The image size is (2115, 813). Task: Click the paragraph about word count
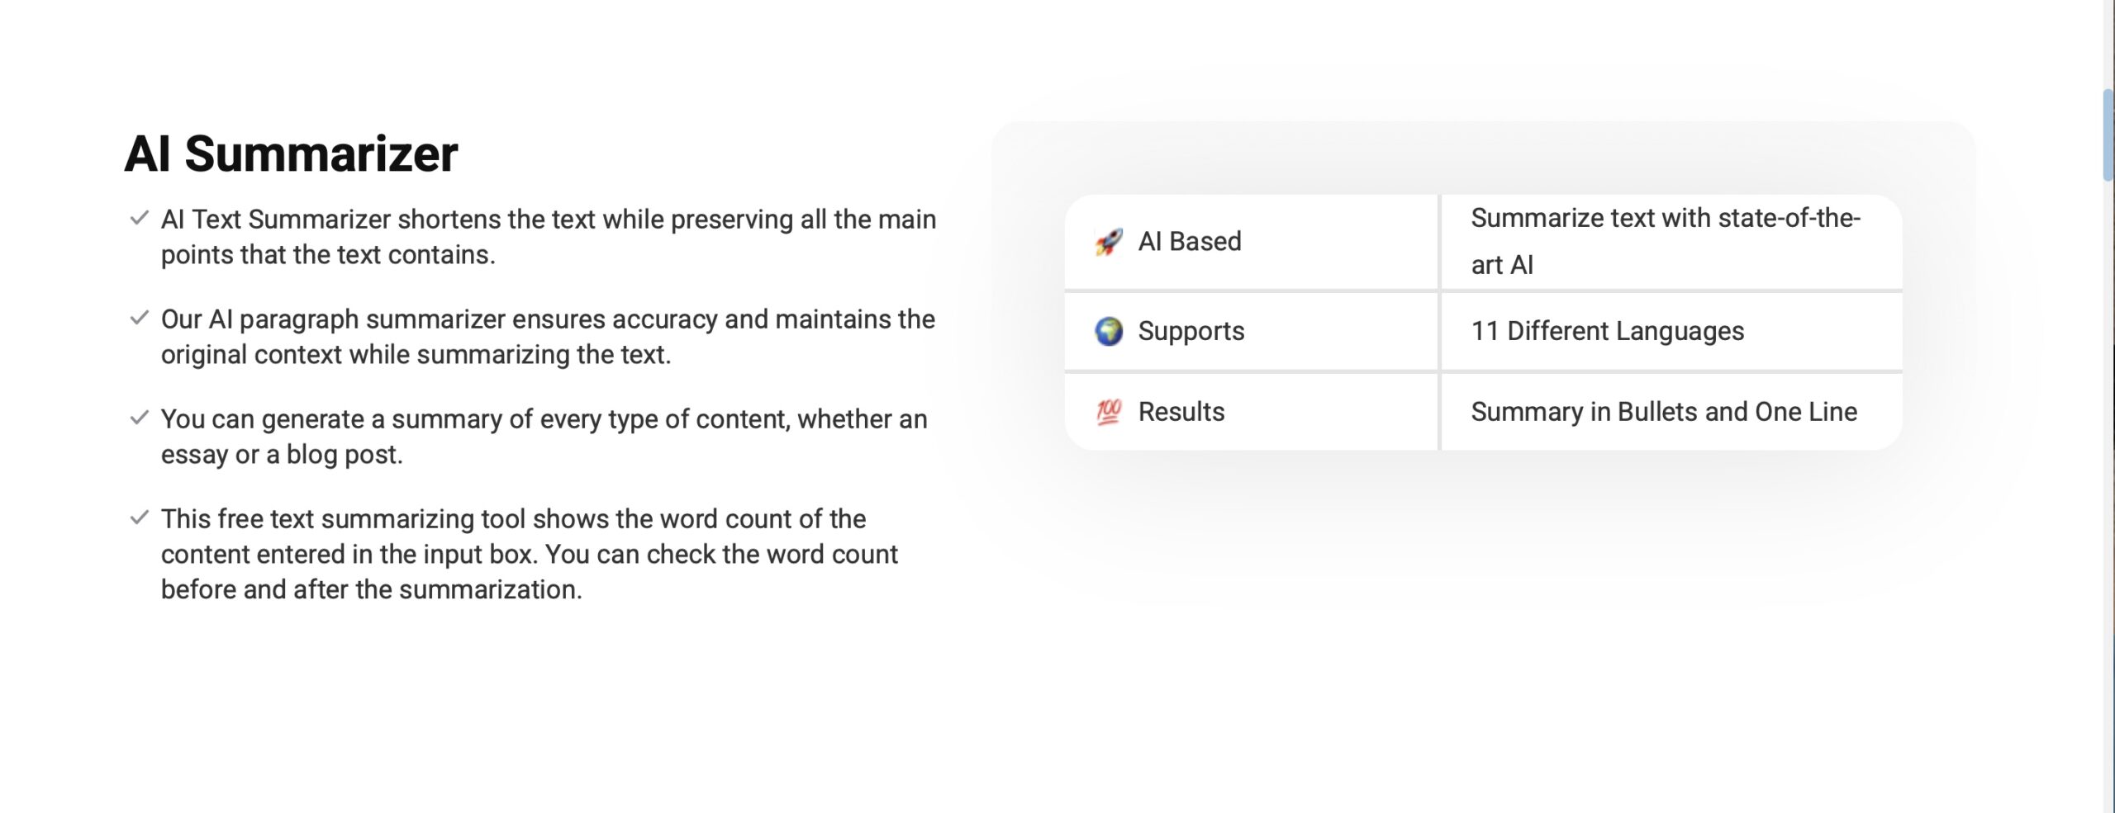(529, 554)
